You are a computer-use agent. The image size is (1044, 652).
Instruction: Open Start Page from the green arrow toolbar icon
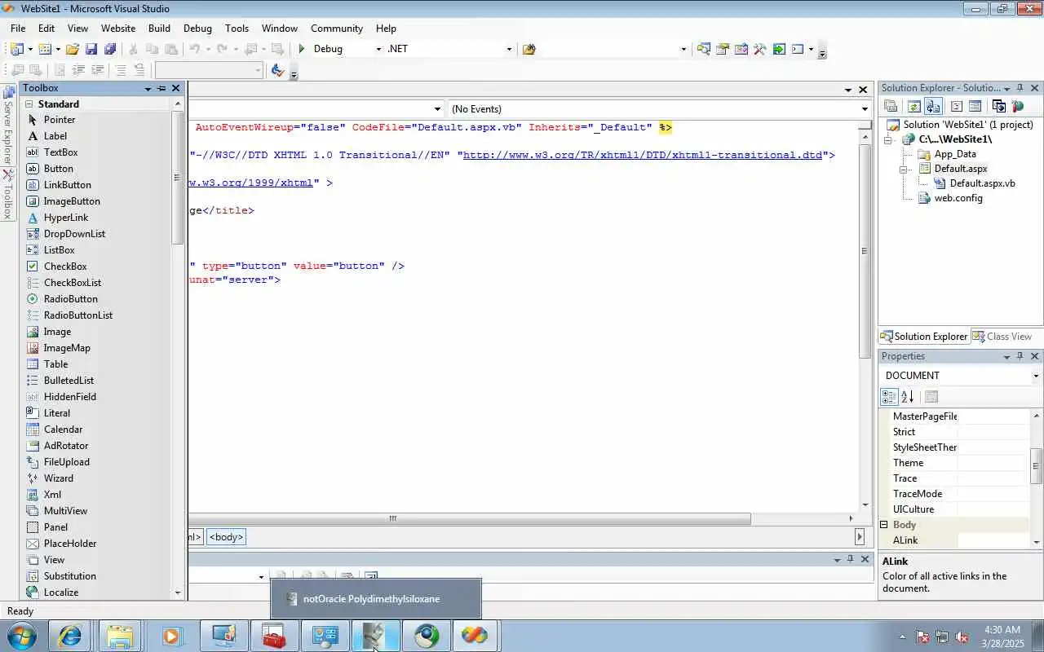(779, 49)
